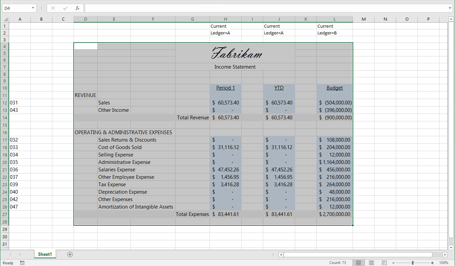The width and height of the screenshot is (455, 266).
Task: Select Normal view in the status bar
Action: [358, 263]
